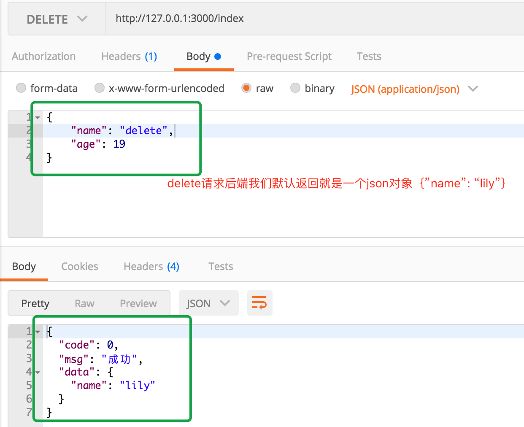Screen dimensions: 524x427
Task: Select the x-www-form-urlencoded radio button
Action: coord(100,88)
